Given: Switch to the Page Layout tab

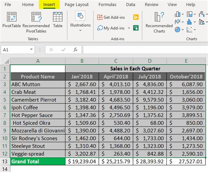Looking at the screenshot, I should pos(77,4).
